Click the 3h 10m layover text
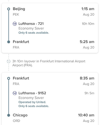The image size is (100, 125). (x=49, y=63)
